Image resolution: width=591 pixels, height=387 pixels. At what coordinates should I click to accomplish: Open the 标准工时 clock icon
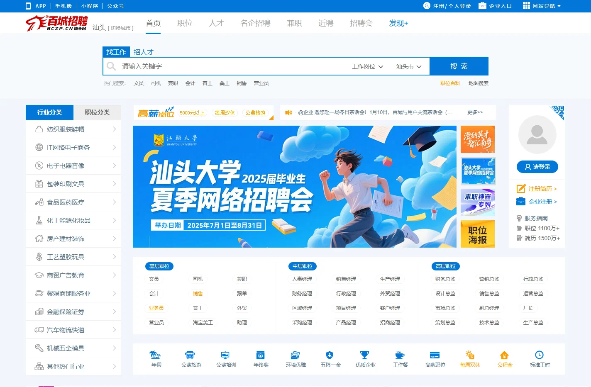[539, 355]
